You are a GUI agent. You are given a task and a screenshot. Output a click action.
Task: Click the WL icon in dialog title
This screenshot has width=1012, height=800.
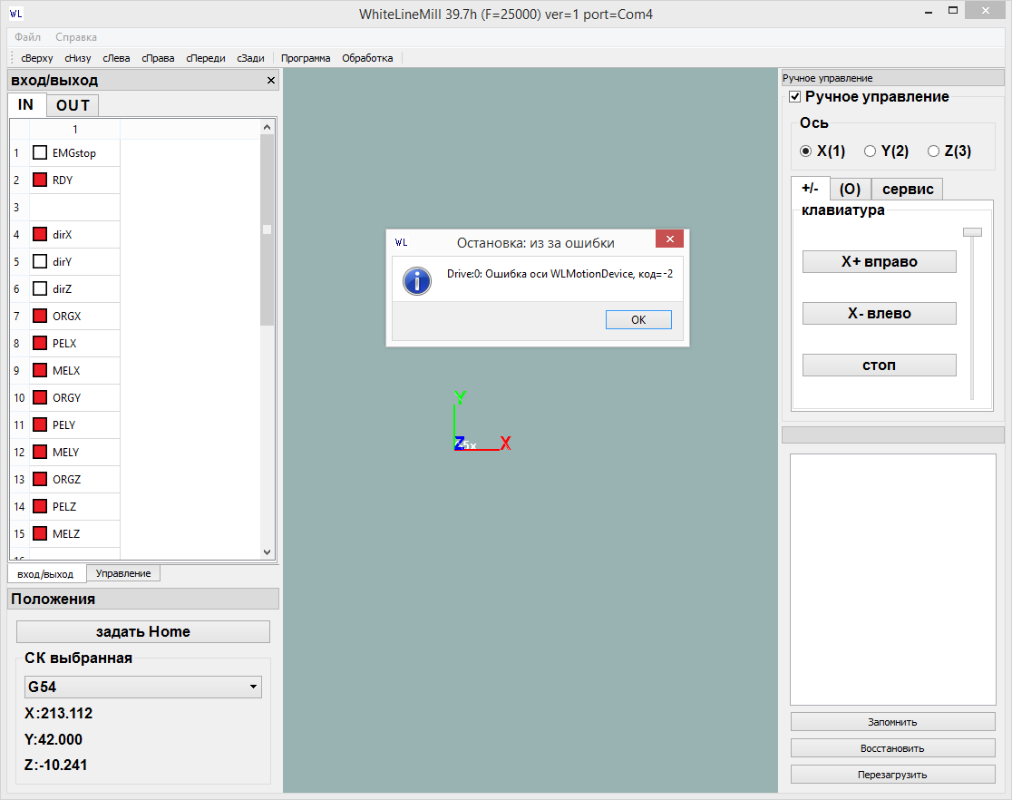(x=402, y=243)
